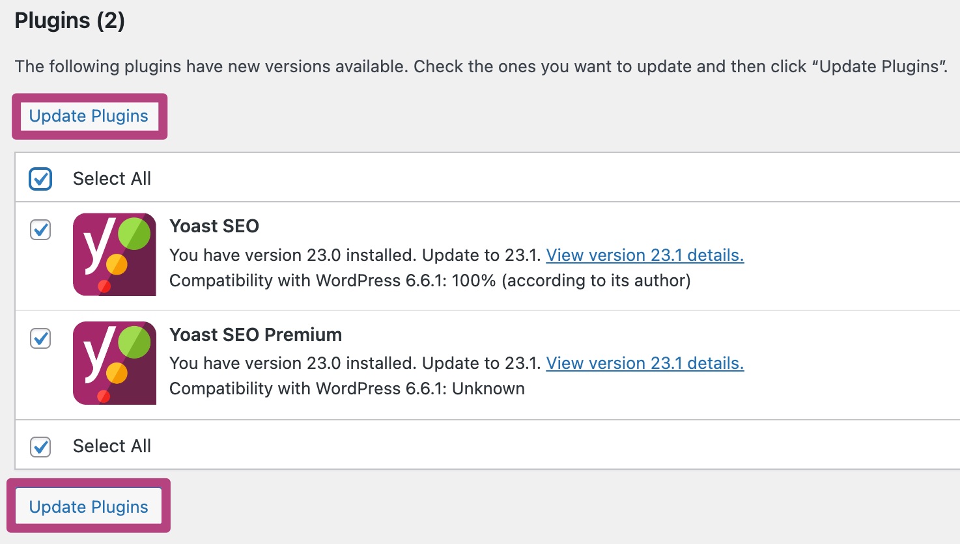This screenshot has height=544, width=960.
Task: Uncheck the Yoast SEO Premium checkbox
Action: (x=40, y=338)
